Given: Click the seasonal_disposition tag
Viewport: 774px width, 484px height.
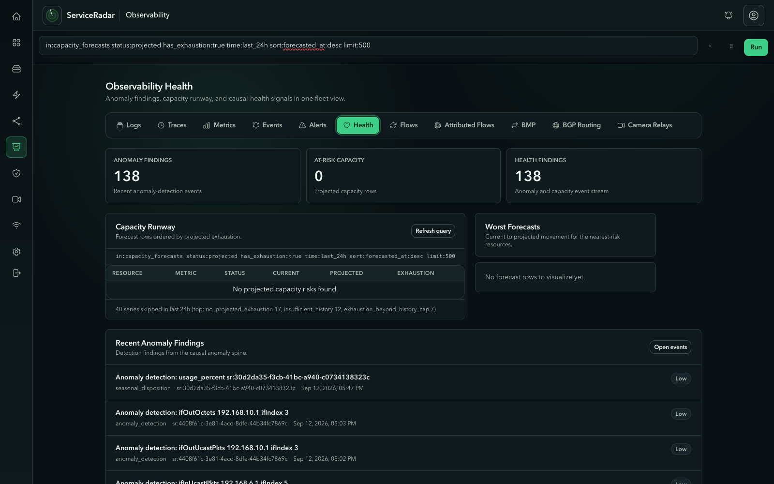Looking at the screenshot, I should click(143, 388).
